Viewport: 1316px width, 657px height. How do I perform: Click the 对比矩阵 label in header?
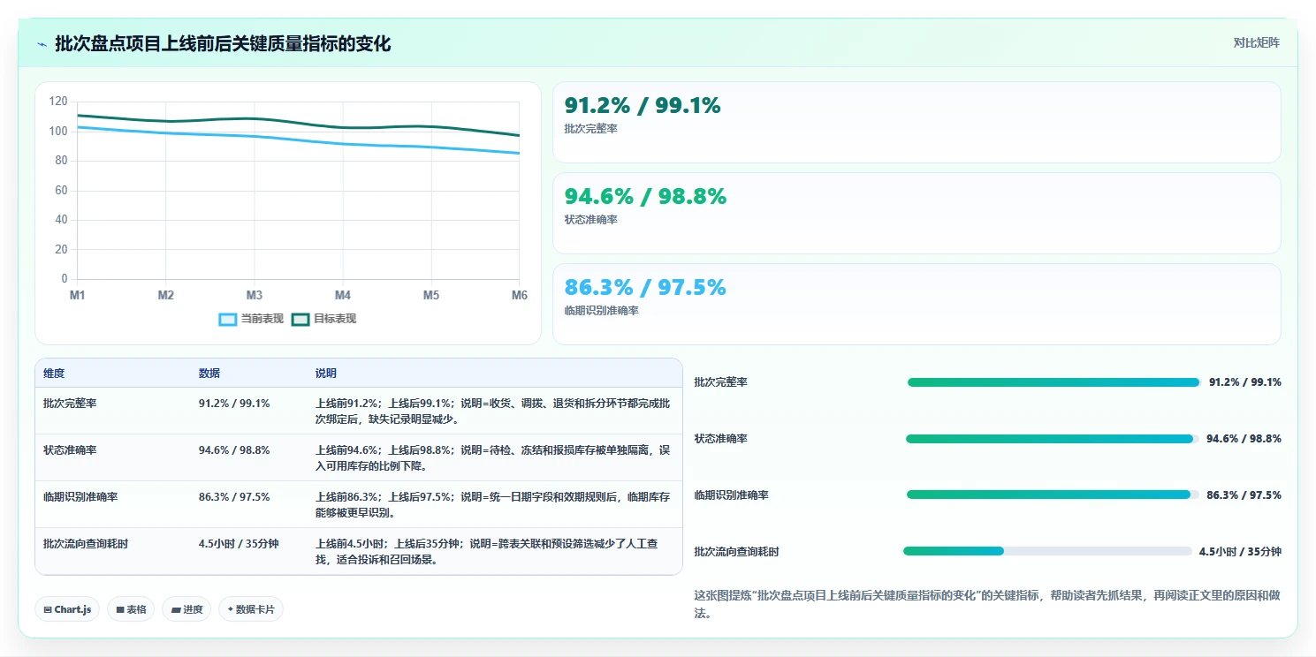1256,42
